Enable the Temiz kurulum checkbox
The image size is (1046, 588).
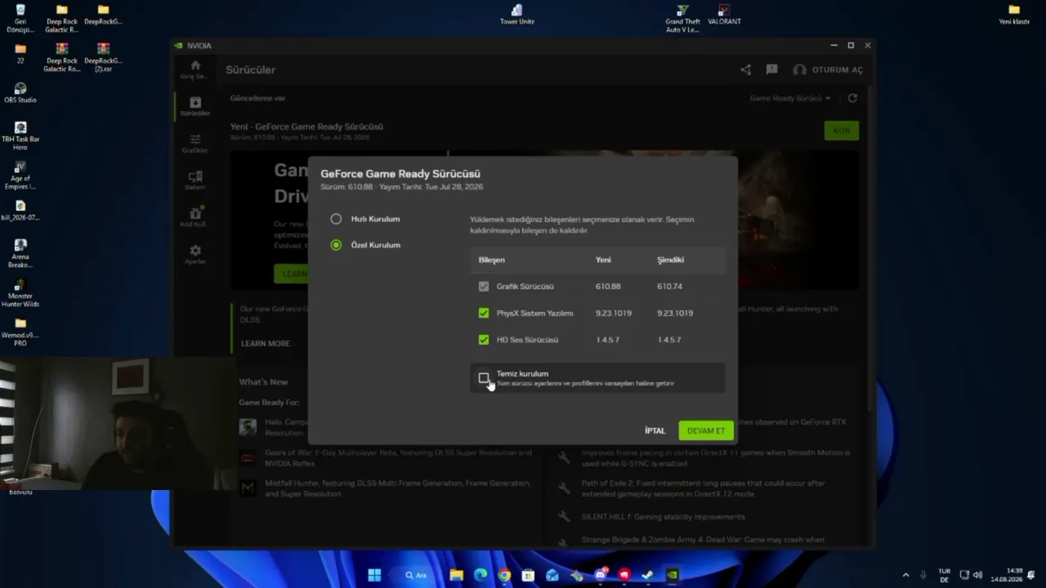(x=484, y=377)
